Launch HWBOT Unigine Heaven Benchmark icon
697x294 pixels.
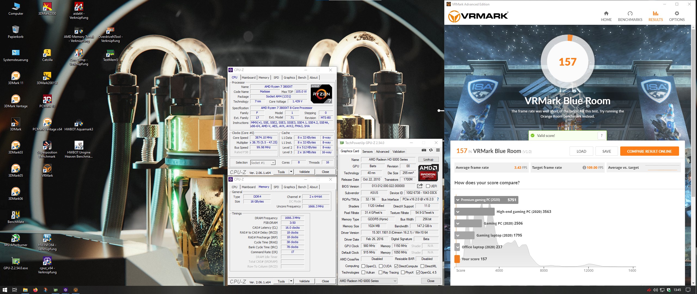click(79, 150)
